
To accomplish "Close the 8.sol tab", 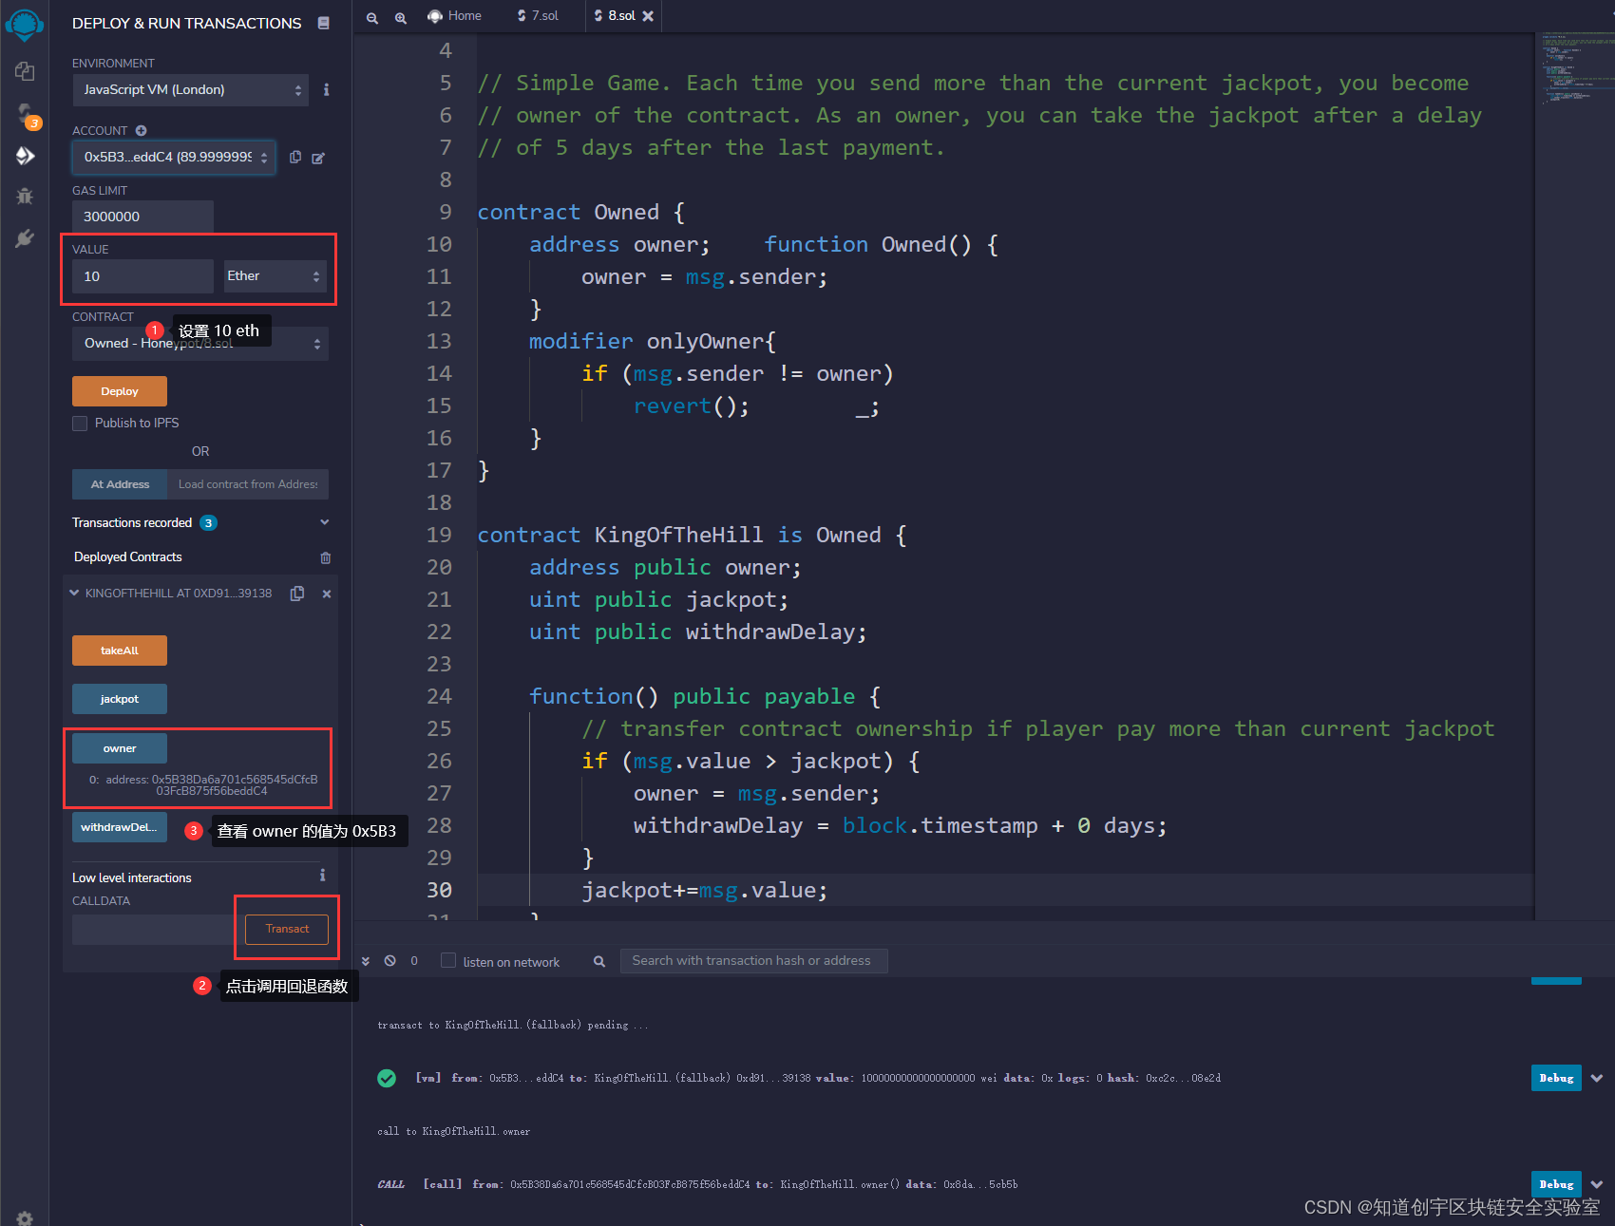I will [x=648, y=16].
